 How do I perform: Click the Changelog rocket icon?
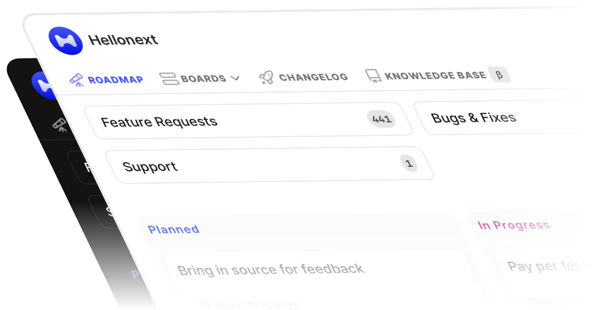click(x=266, y=78)
